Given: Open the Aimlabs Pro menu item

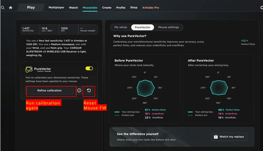Looking at the screenshot, I should (x=151, y=8).
